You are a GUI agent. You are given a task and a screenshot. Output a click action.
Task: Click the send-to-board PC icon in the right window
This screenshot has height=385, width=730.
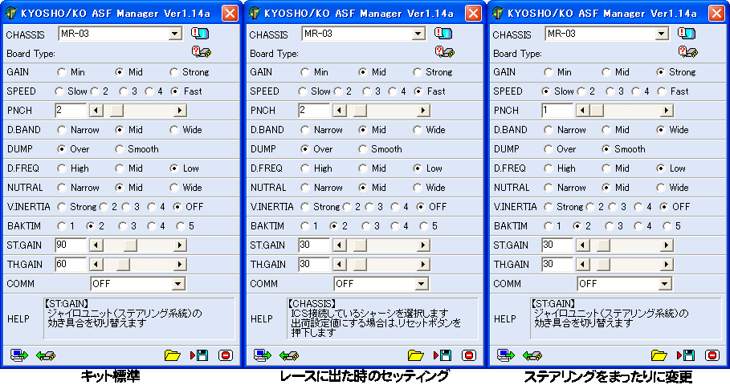(506, 355)
